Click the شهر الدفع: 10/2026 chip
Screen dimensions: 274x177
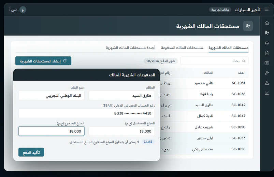[x=161, y=61]
